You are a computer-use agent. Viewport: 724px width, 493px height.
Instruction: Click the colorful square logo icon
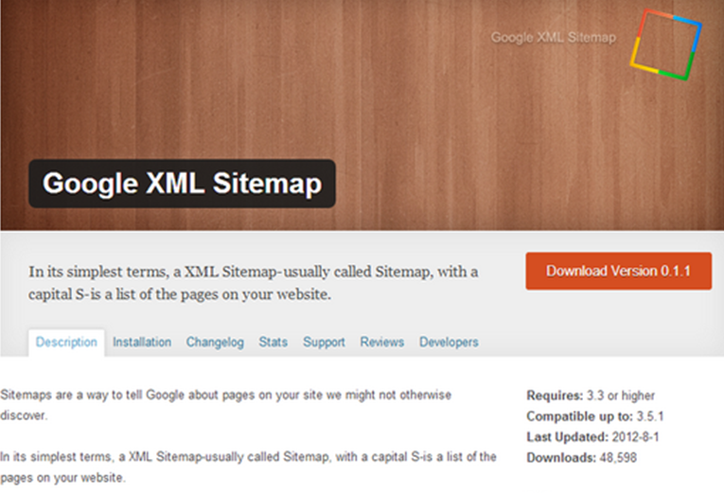pos(665,44)
